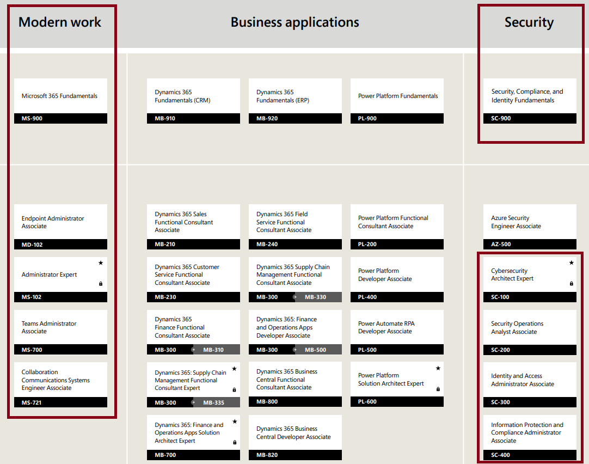Open Security, Compliance, and Identity Fundamentals title
589x464 pixels.
(x=527, y=96)
